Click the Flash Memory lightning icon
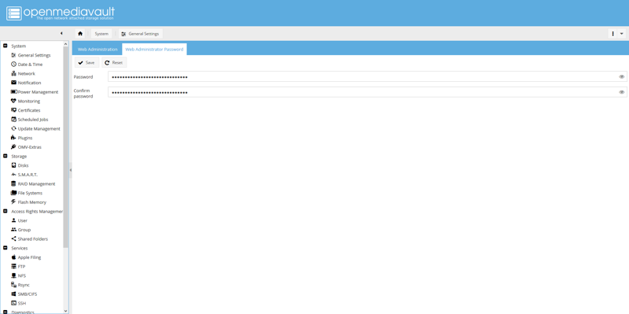Image resolution: width=629 pixels, height=314 pixels. click(x=13, y=202)
